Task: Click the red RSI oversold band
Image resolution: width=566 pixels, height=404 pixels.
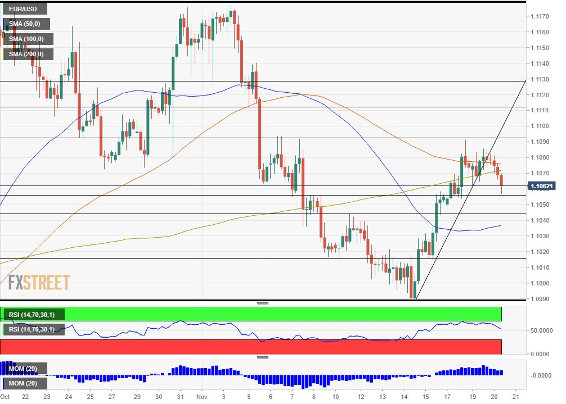Action: (281, 347)
